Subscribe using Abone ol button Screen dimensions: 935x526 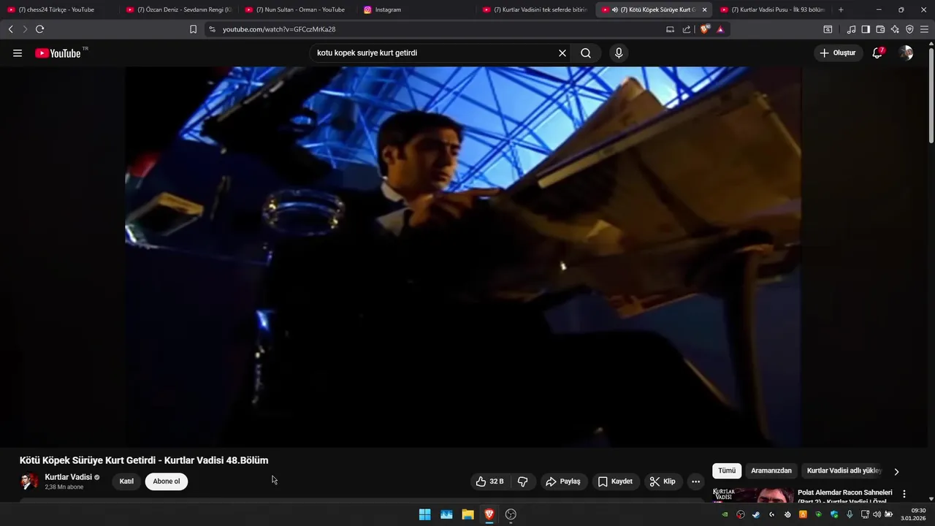167,481
